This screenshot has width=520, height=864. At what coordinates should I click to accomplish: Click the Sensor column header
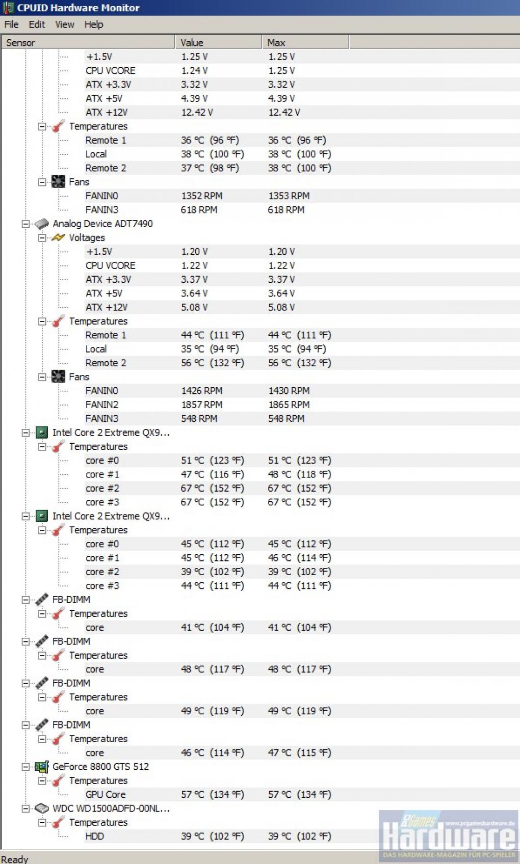[88, 42]
